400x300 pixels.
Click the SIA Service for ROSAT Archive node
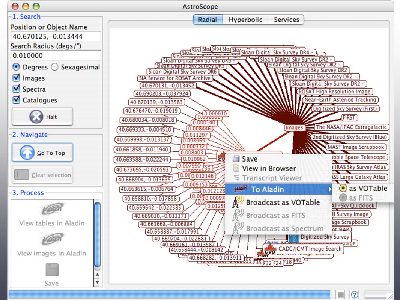pyautogui.click(x=175, y=78)
